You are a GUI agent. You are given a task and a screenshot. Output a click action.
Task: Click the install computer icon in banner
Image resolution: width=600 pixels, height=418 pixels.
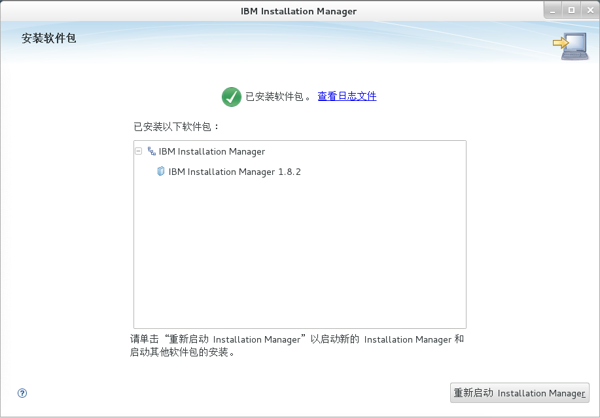coord(571,47)
